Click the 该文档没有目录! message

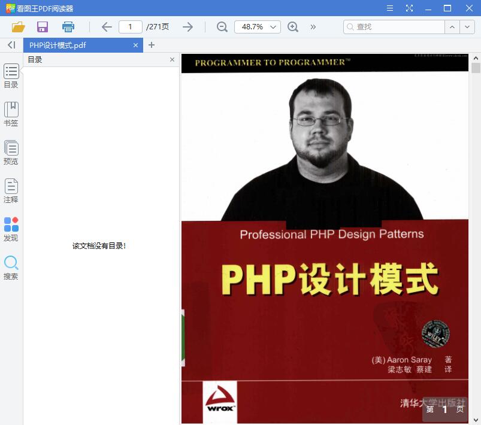click(99, 245)
